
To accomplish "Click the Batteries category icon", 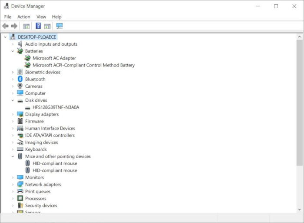I will pos(20,51).
